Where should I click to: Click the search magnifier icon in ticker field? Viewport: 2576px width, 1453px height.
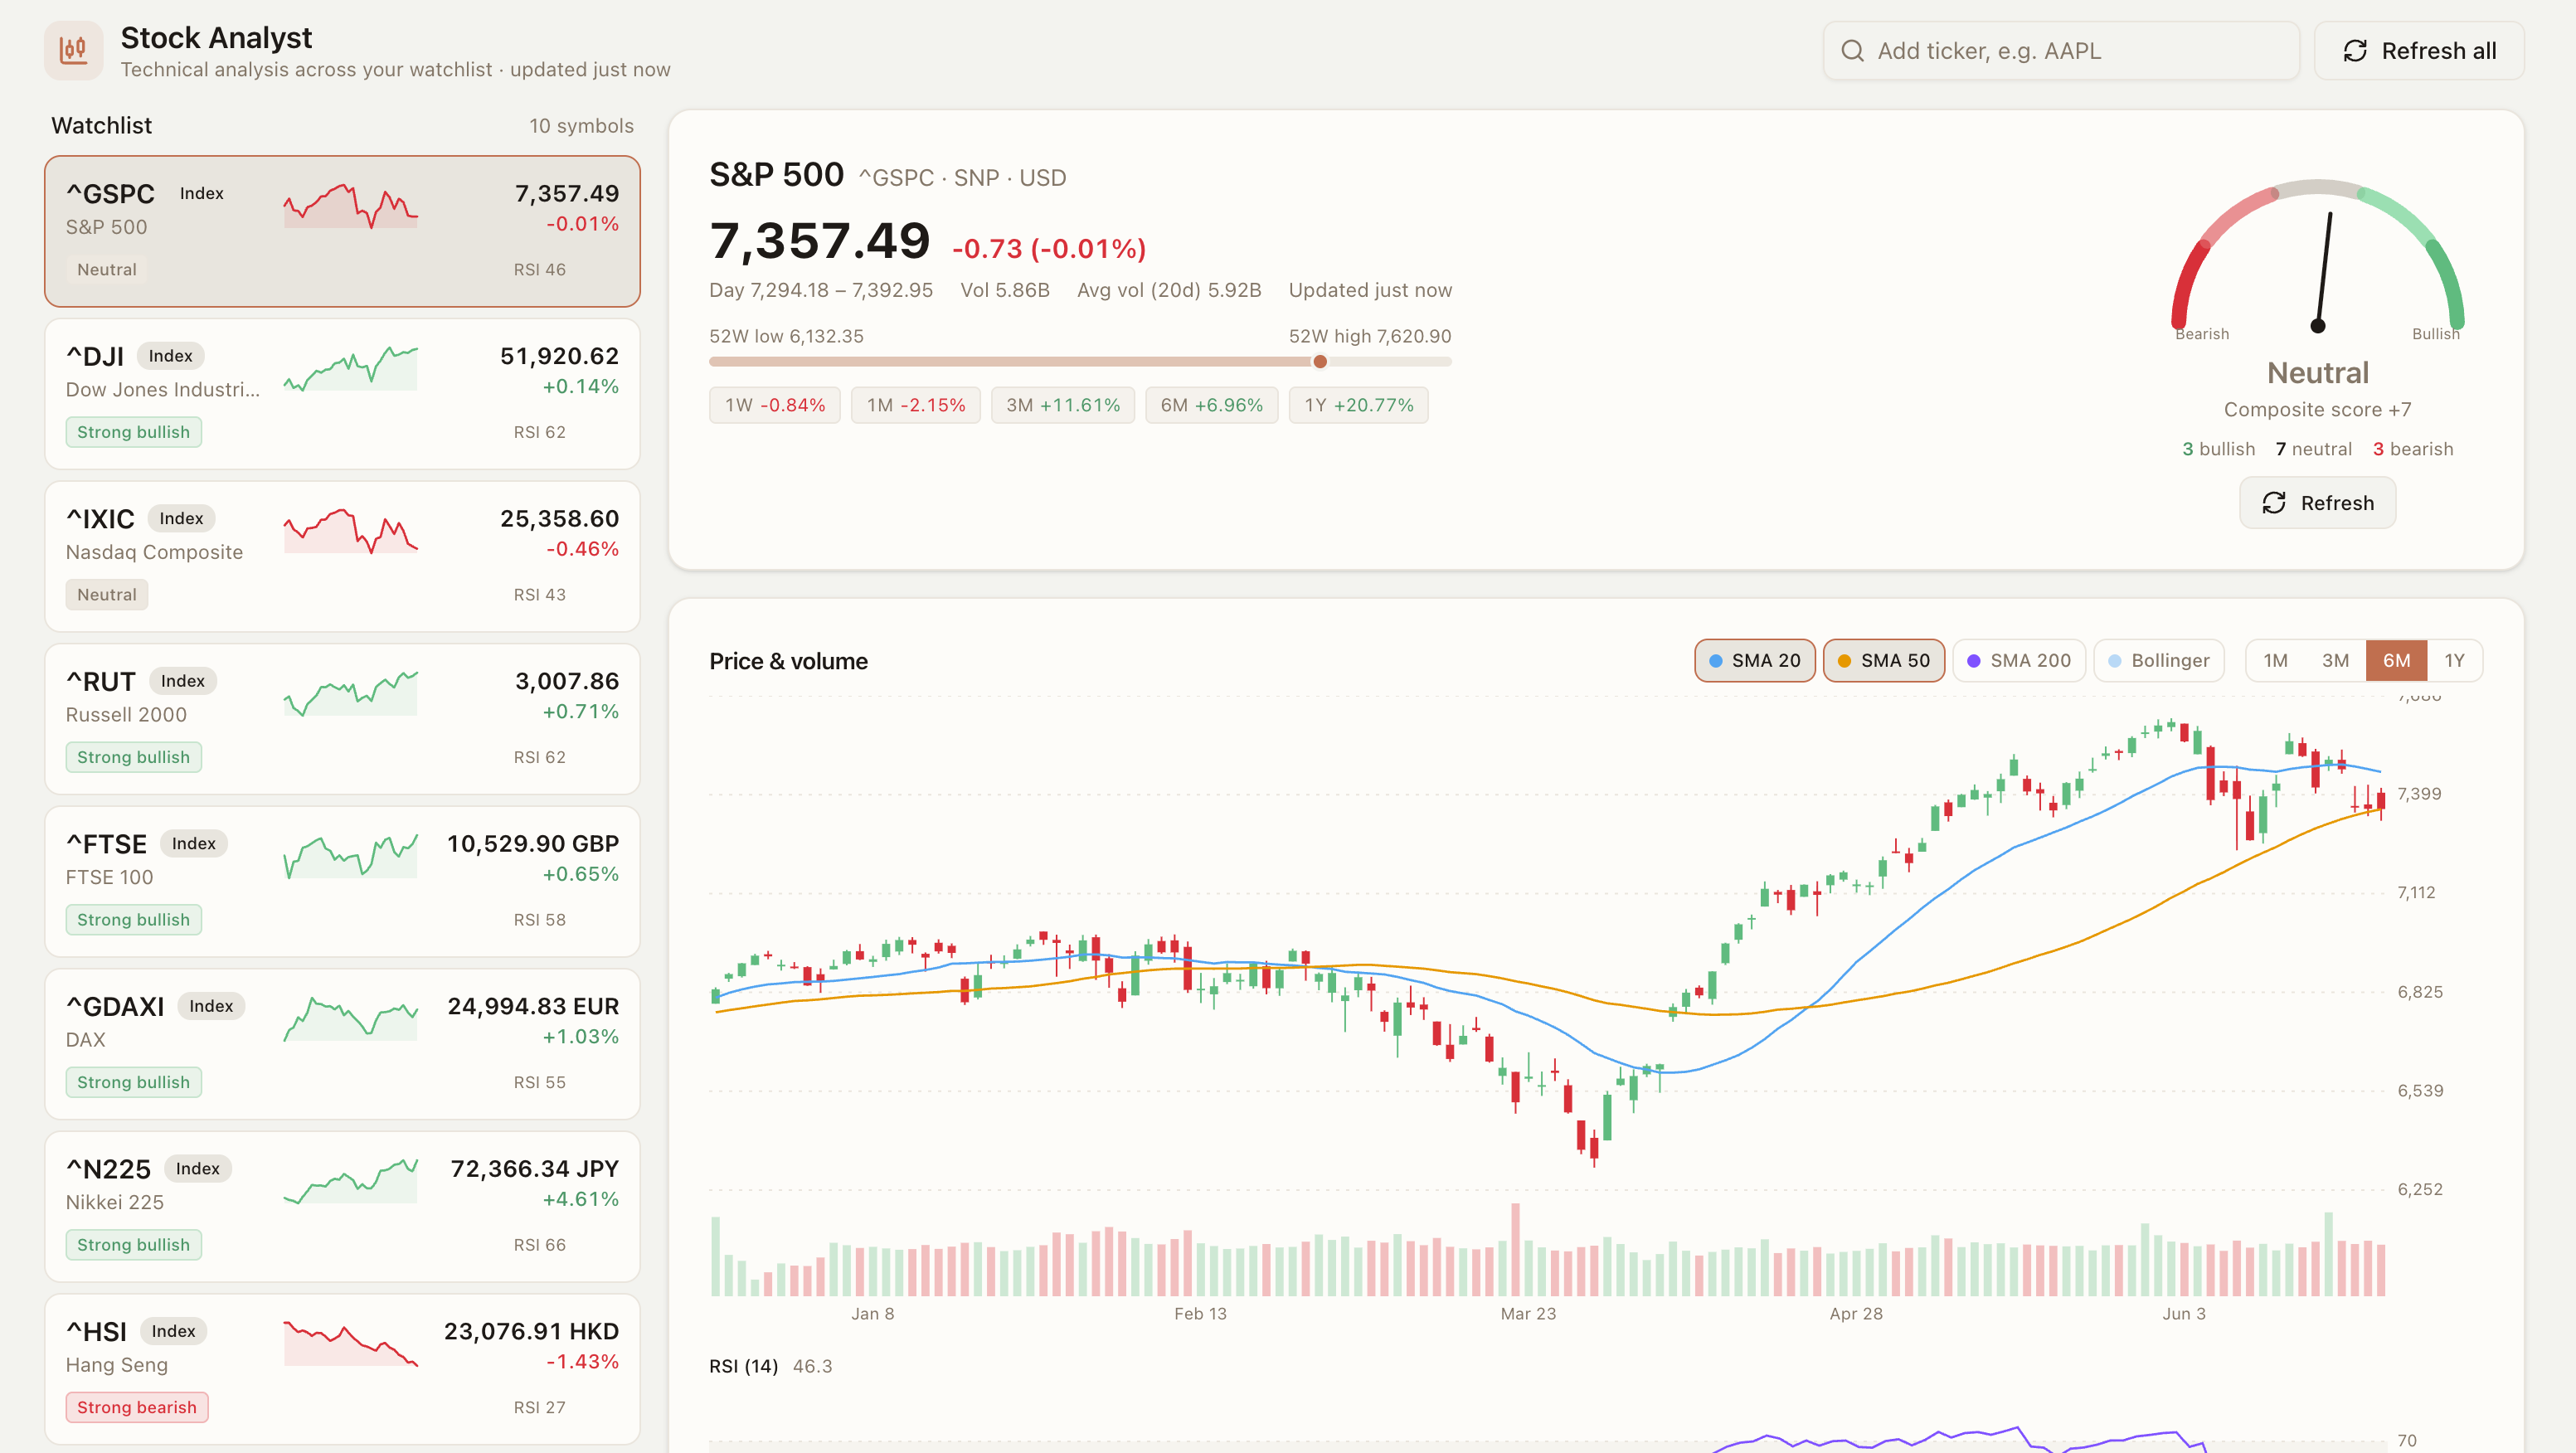pyautogui.click(x=1852, y=51)
